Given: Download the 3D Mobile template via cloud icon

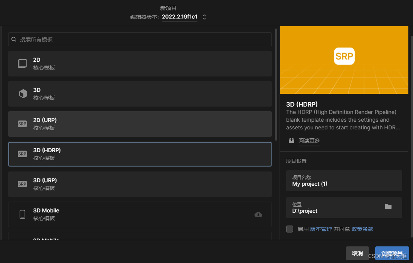Looking at the screenshot, I should [258, 214].
